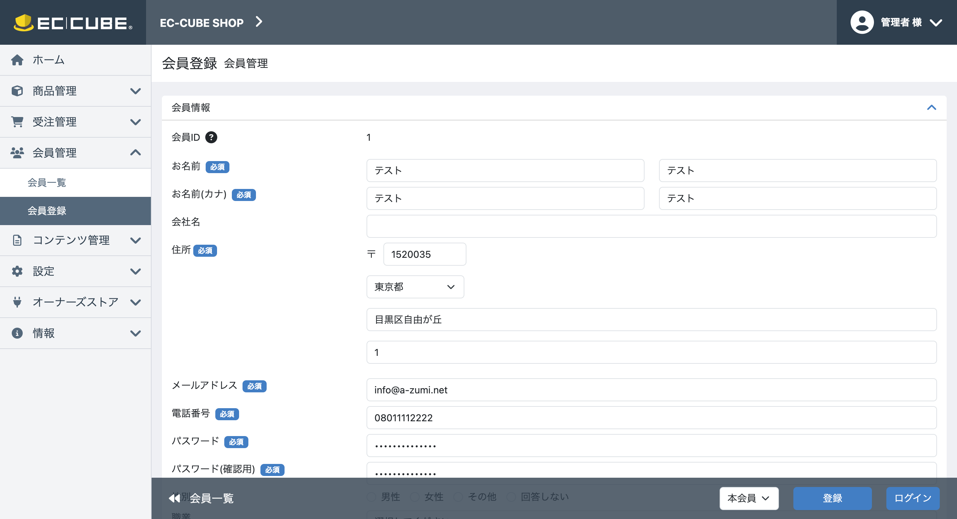Open the 商品管理 menu label
Image resolution: width=957 pixels, height=519 pixels.
point(55,91)
